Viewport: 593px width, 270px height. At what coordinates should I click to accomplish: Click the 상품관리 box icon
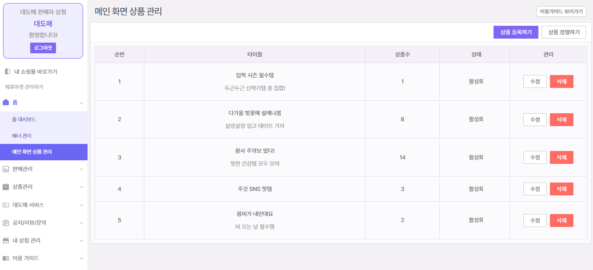coord(6,187)
